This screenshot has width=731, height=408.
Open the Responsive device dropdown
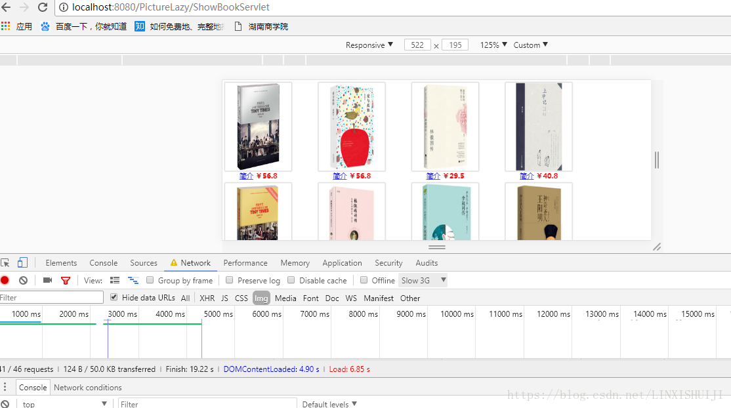coord(369,45)
